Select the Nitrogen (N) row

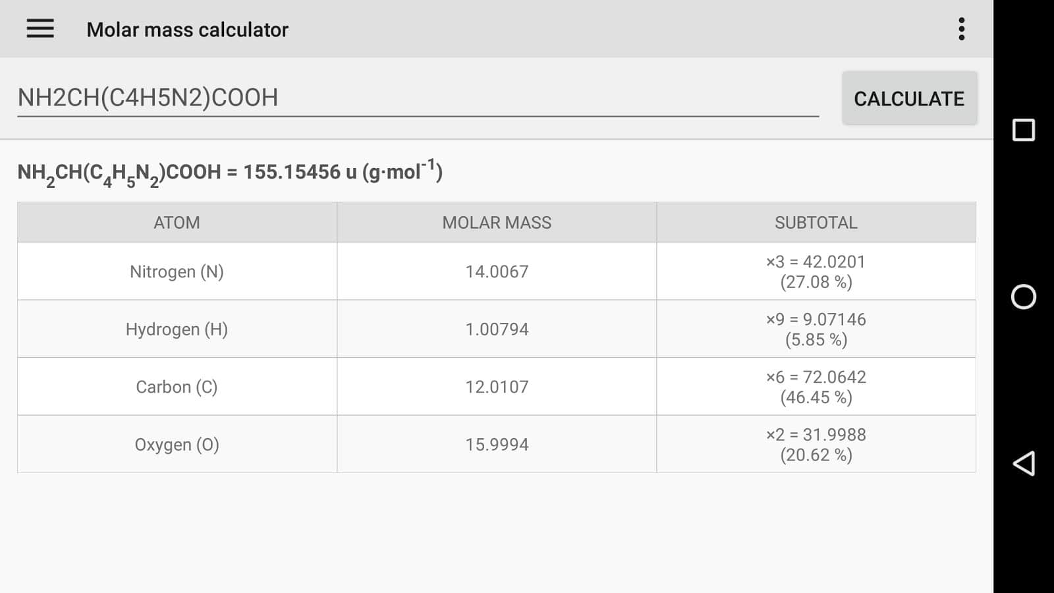click(177, 271)
